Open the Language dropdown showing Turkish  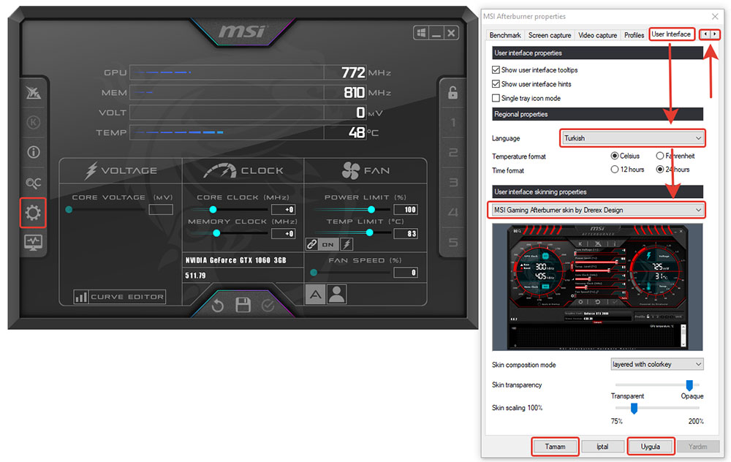(x=632, y=138)
